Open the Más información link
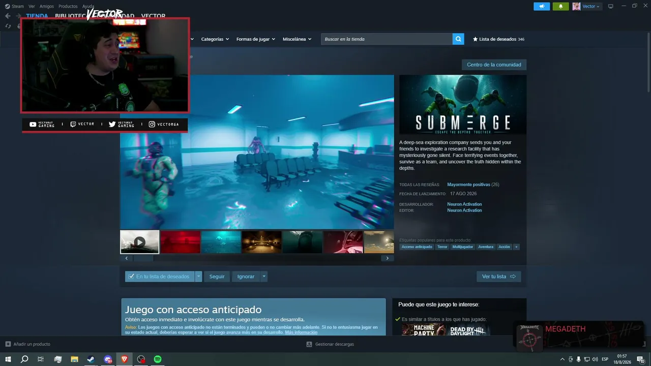651x366 pixels. pyautogui.click(x=301, y=332)
